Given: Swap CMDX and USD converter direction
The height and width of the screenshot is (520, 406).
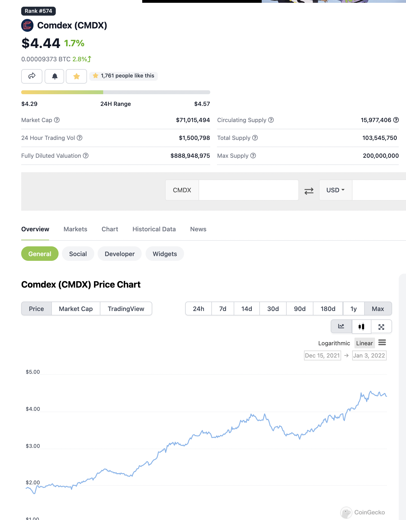Looking at the screenshot, I should (309, 191).
